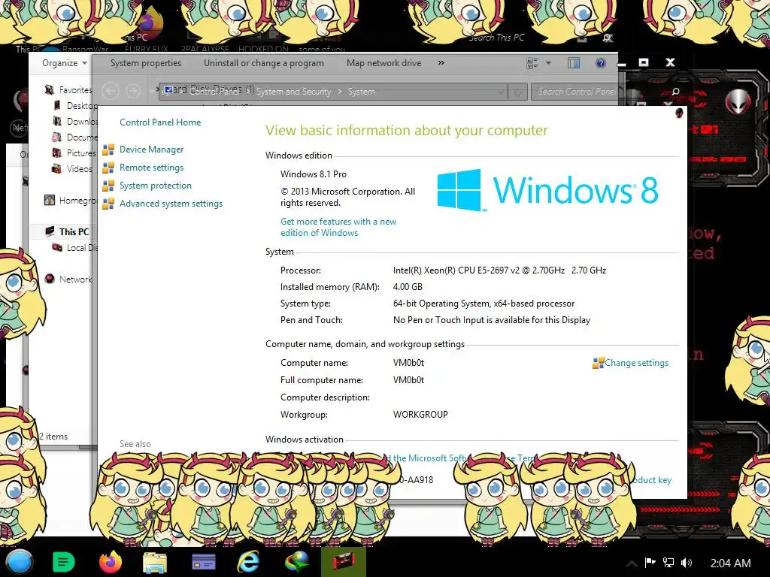770x577 pixels.
Task: Click the Homegroup icon in sidebar
Action: click(x=49, y=200)
